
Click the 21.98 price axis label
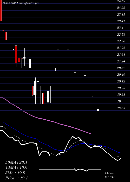click(x=121, y=48)
